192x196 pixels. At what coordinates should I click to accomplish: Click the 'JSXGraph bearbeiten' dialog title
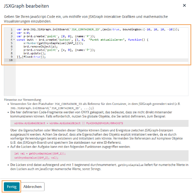point(26,6)
